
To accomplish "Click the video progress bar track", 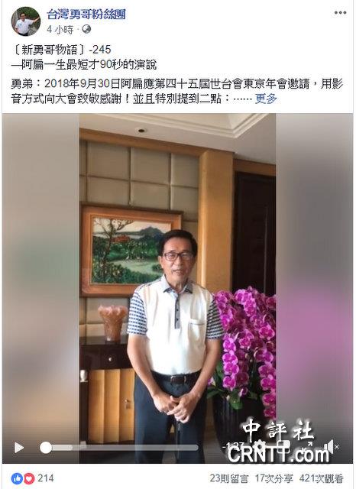I will click(119, 448).
